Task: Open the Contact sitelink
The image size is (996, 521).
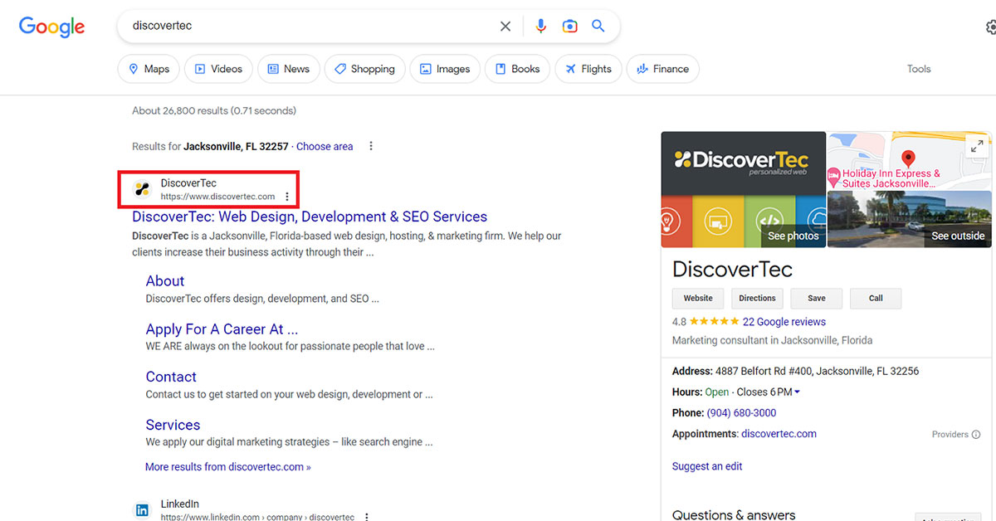Action: coord(171,377)
